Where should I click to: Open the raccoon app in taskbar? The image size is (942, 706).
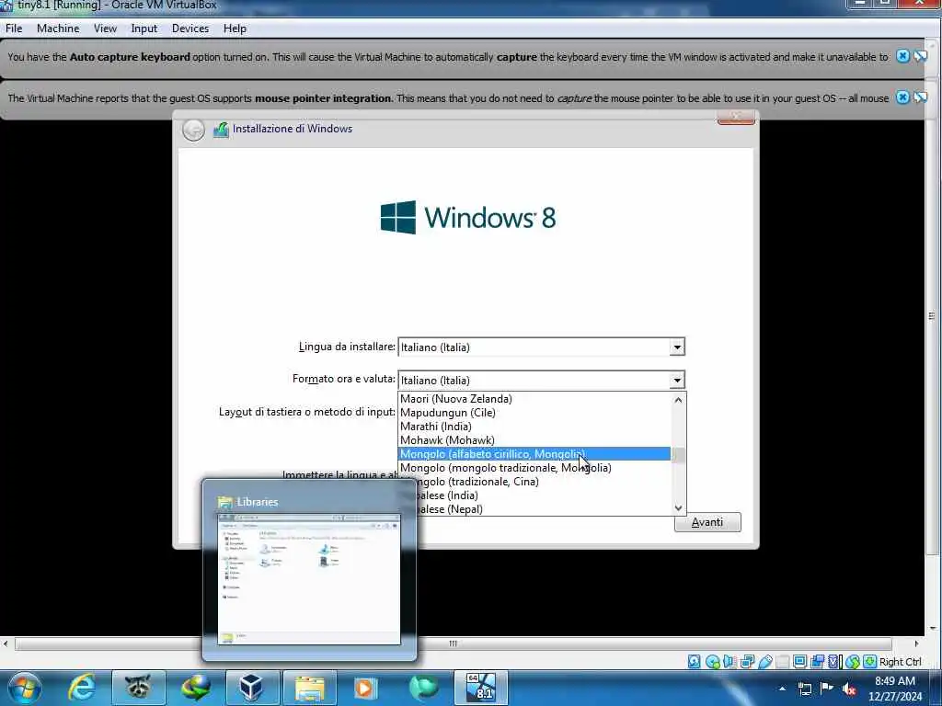point(139,688)
